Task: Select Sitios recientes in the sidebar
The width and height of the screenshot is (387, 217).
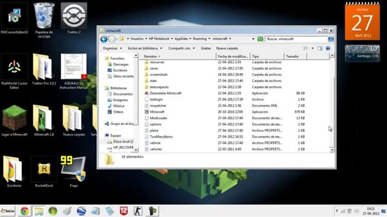Action: [121, 77]
